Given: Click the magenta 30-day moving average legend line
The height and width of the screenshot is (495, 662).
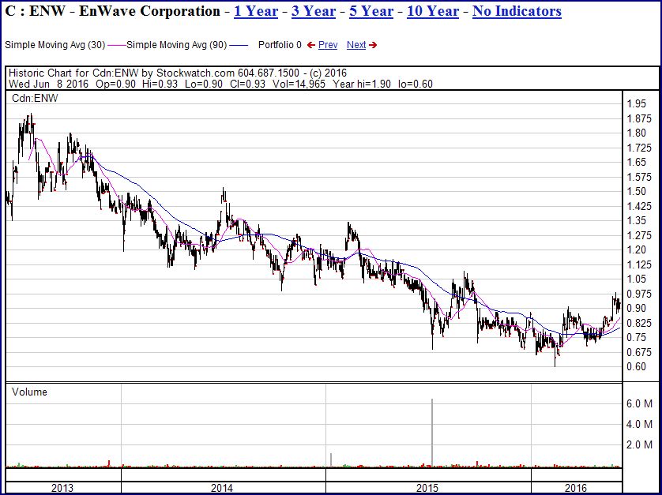Looking at the screenshot, I should point(117,45).
